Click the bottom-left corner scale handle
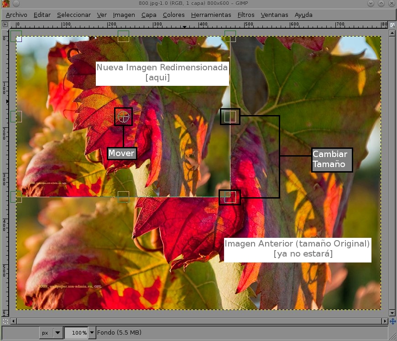Viewport: 397px width, 341px height. click(x=16, y=197)
